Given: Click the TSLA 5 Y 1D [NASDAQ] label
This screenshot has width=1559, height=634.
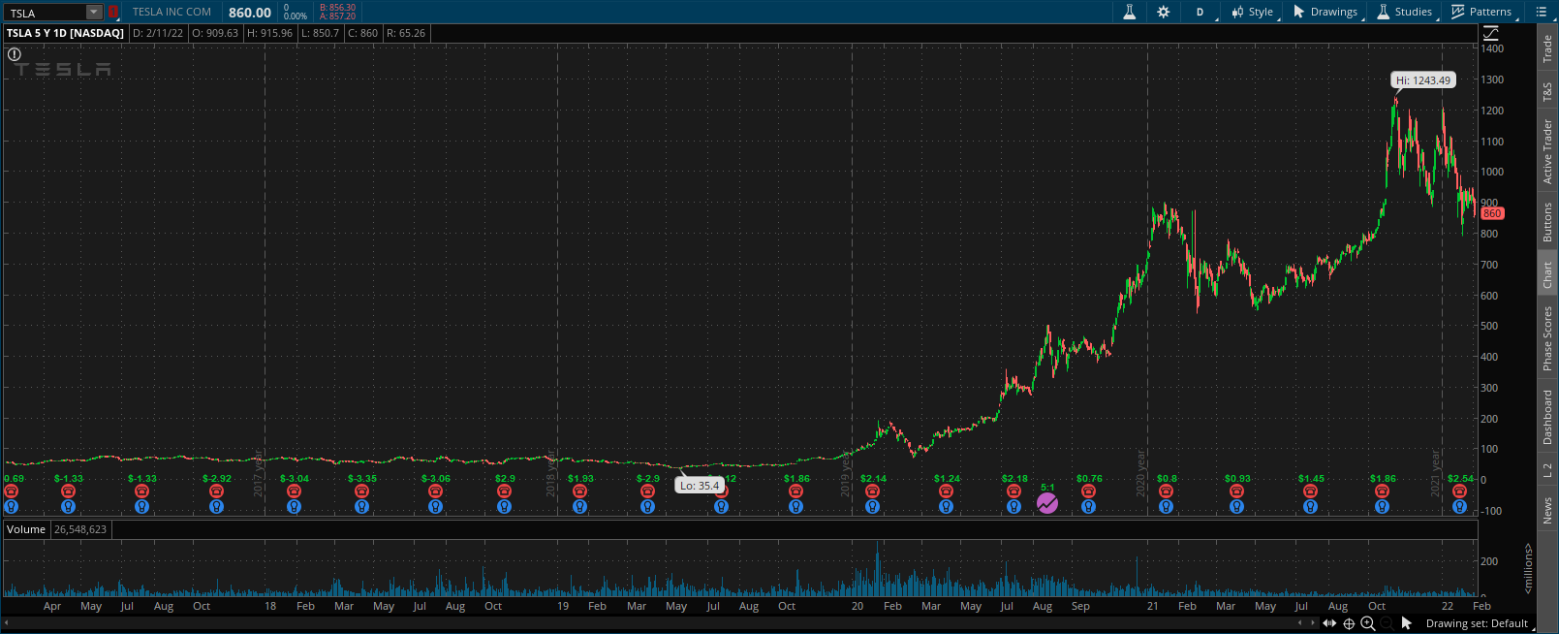Looking at the screenshot, I should (65, 33).
